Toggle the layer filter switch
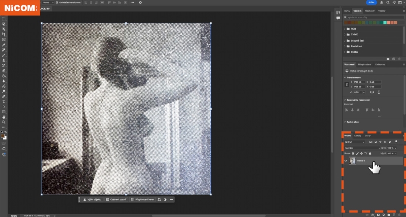 coord(396,142)
